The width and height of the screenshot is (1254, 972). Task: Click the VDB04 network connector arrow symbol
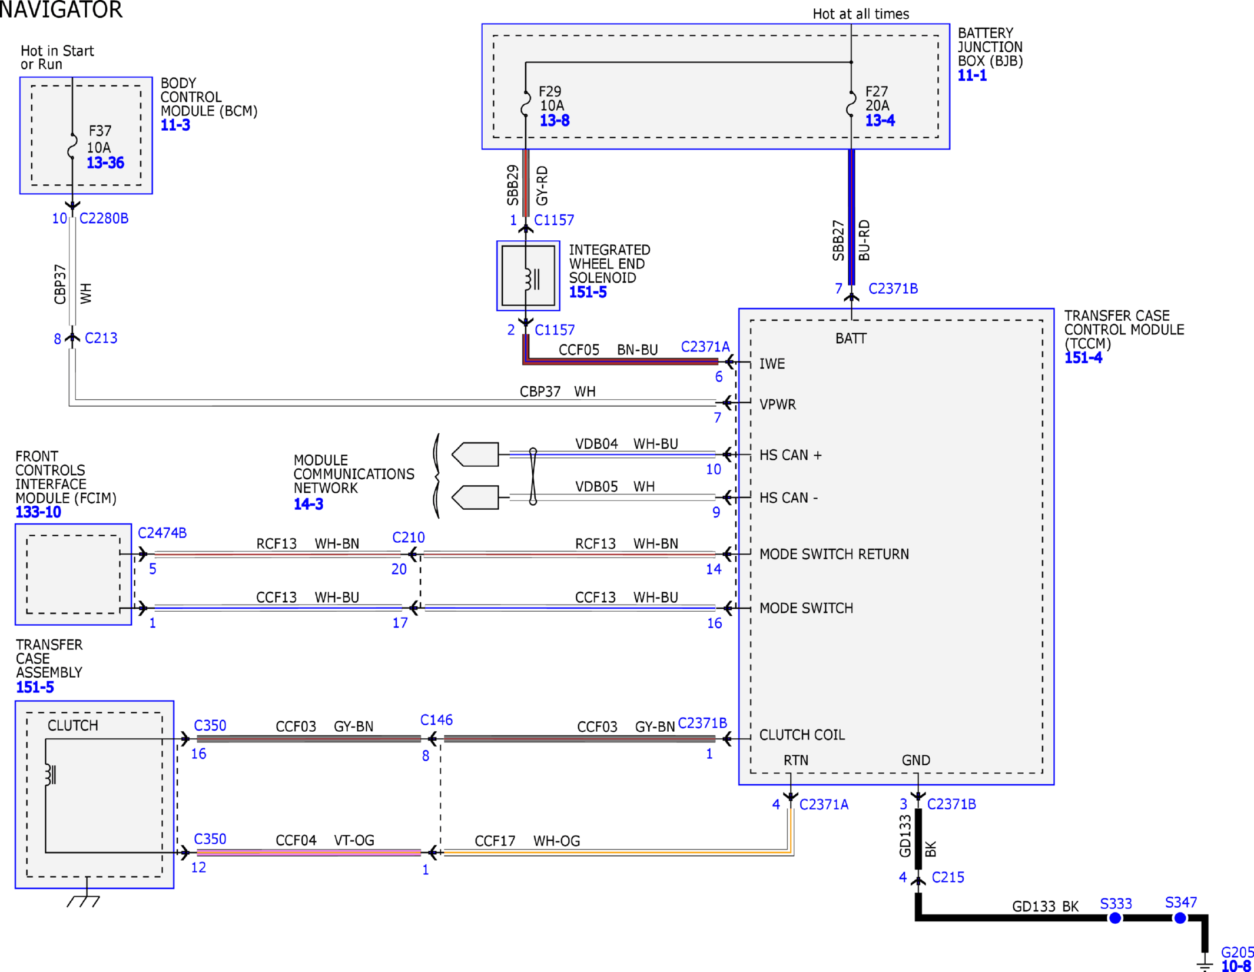pos(475,454)
